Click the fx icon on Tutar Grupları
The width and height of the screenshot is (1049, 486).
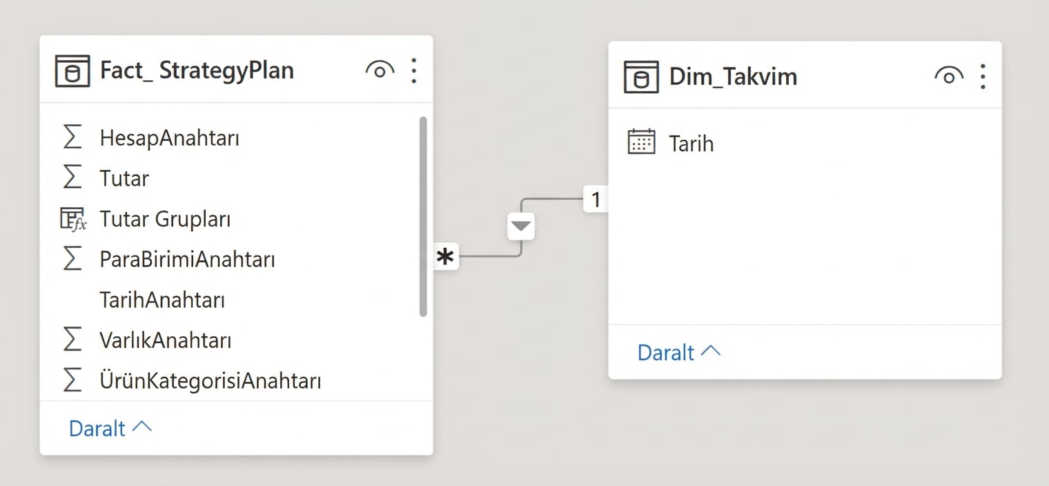click(72, 218)
